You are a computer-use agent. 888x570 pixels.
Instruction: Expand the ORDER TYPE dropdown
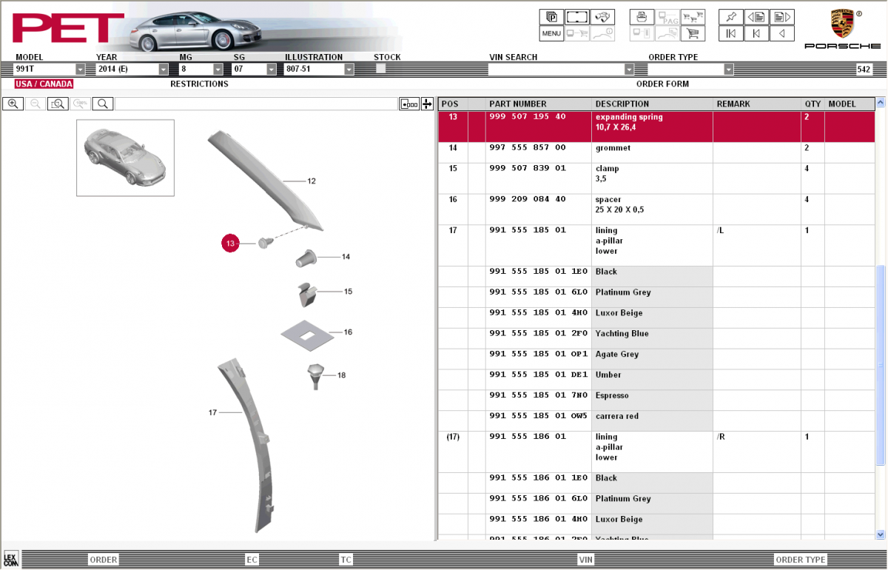[729, 70]
